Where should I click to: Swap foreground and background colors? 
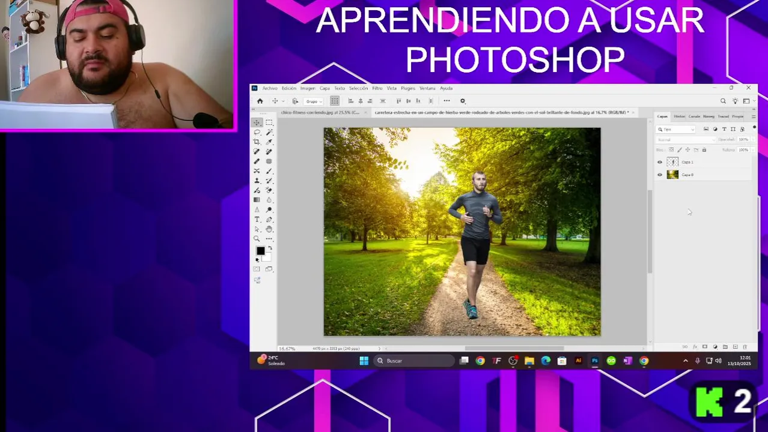click(270, 248)
